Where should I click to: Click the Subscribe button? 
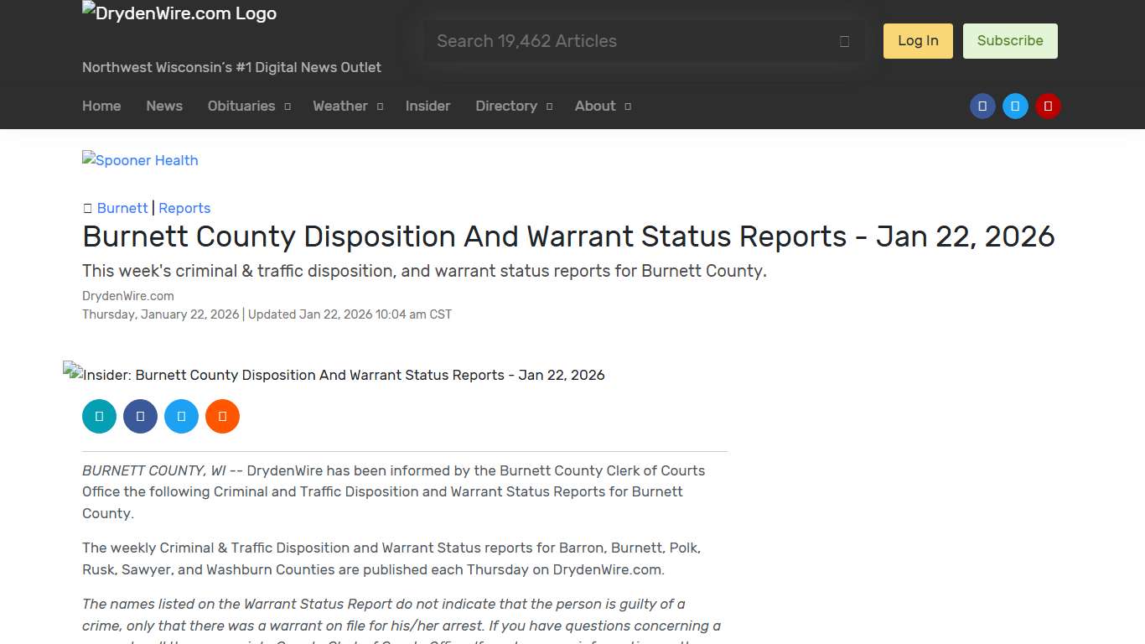pyautogui.click(x=1010, y=40)
